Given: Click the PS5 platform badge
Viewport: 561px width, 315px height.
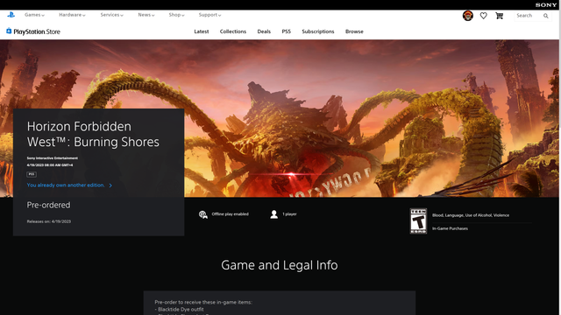Looking at the screenshot, I should point(32,174).
